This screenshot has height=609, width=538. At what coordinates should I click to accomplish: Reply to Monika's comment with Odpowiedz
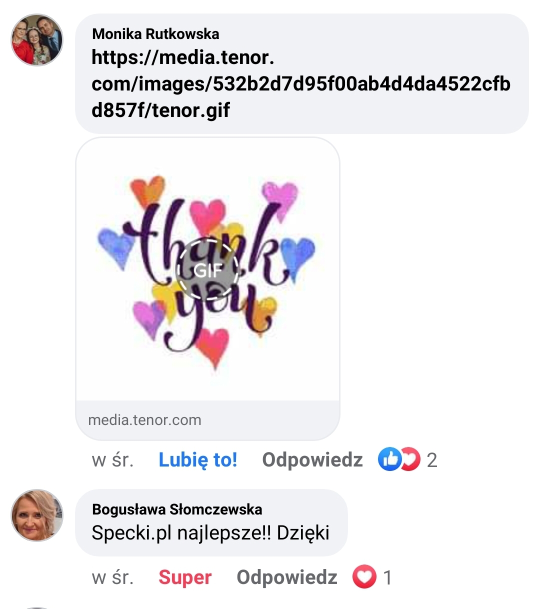tap(312, 459)
